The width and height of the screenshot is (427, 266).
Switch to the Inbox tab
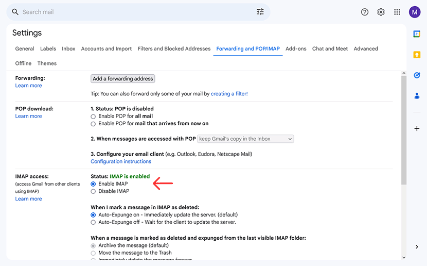pos(68,48)
